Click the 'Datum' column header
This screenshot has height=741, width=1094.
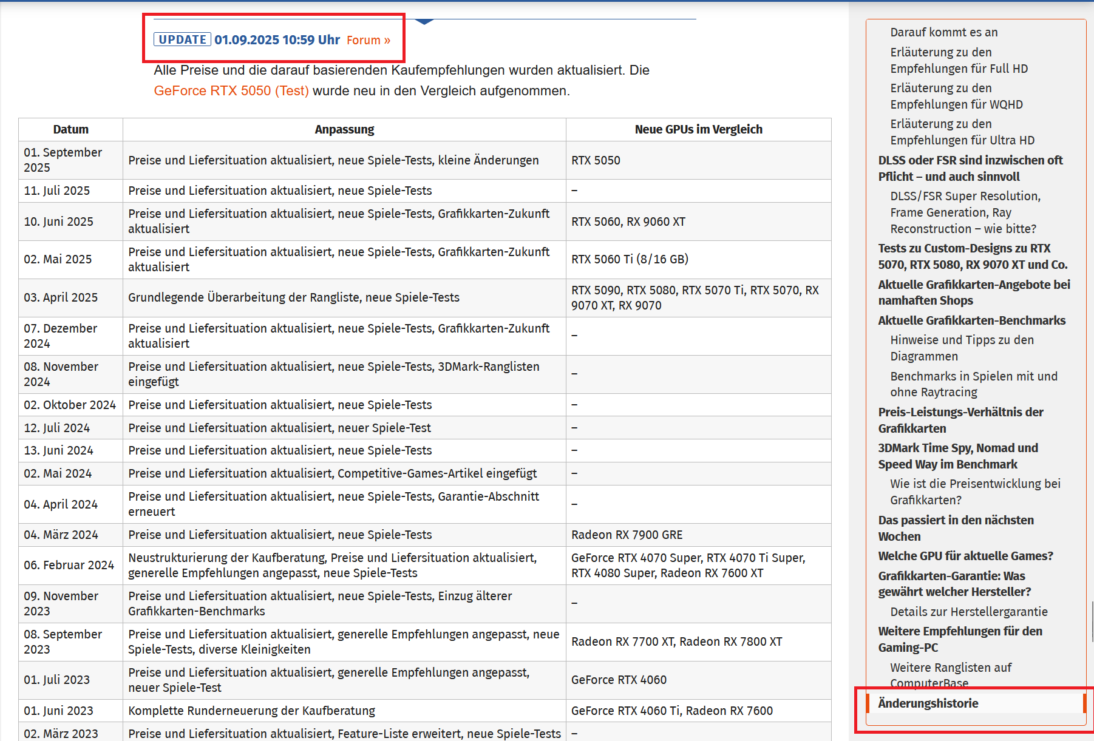pos(71,129)
